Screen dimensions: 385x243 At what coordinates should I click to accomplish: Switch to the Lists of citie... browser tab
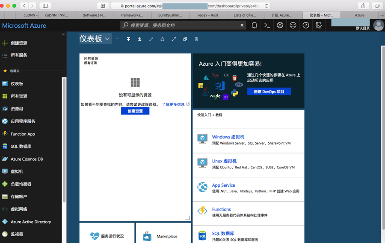click(x=246, y=15)
